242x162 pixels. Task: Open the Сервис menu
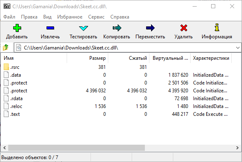pyautogui.click(x=96, y=16)
